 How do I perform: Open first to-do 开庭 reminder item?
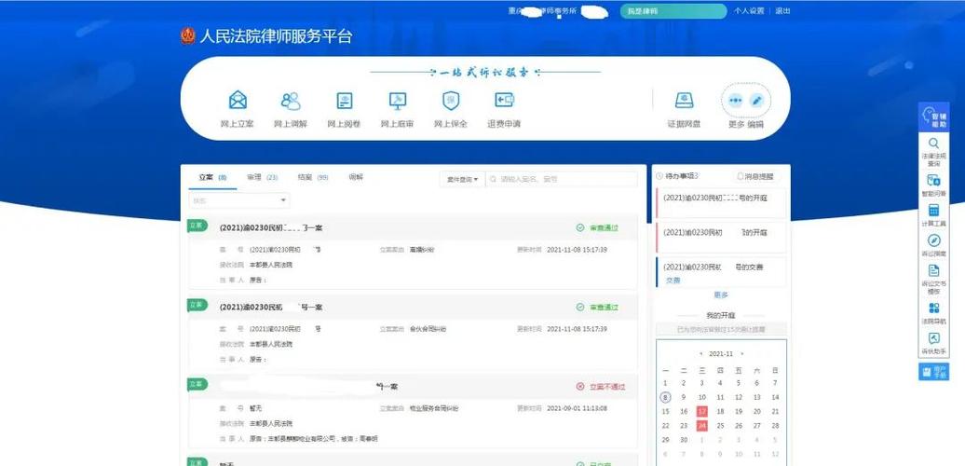point(721,202)
